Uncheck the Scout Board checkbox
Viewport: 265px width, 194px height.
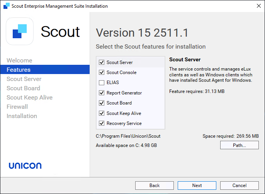(102, 103)
